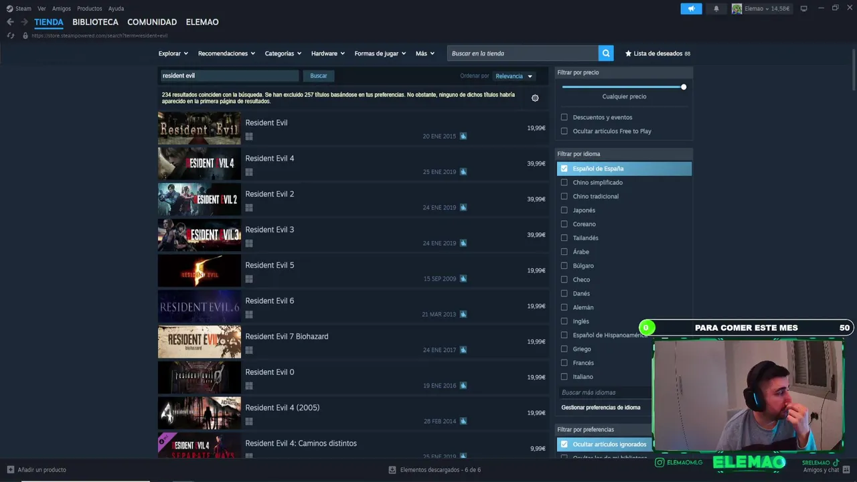
Task: Go forward with the right arrow
Action: click(x=24, y=22)
